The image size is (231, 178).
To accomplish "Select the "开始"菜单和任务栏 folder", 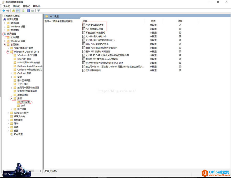I will pyautogui.click(x=23, y=48).
